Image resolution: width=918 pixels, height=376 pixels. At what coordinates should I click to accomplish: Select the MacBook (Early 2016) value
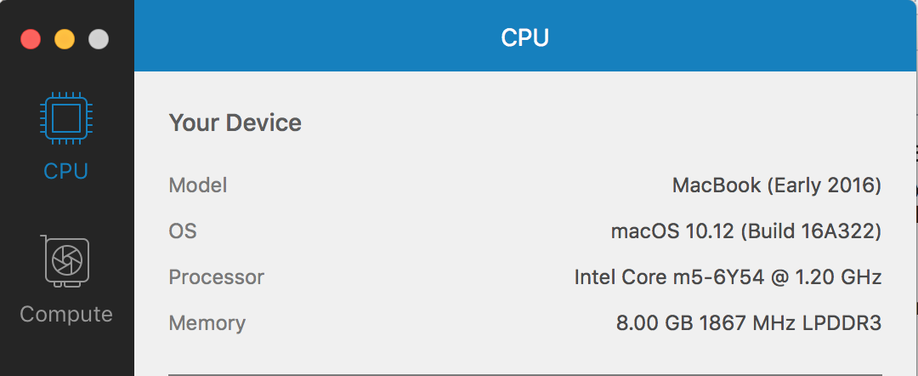pos(776,185)
